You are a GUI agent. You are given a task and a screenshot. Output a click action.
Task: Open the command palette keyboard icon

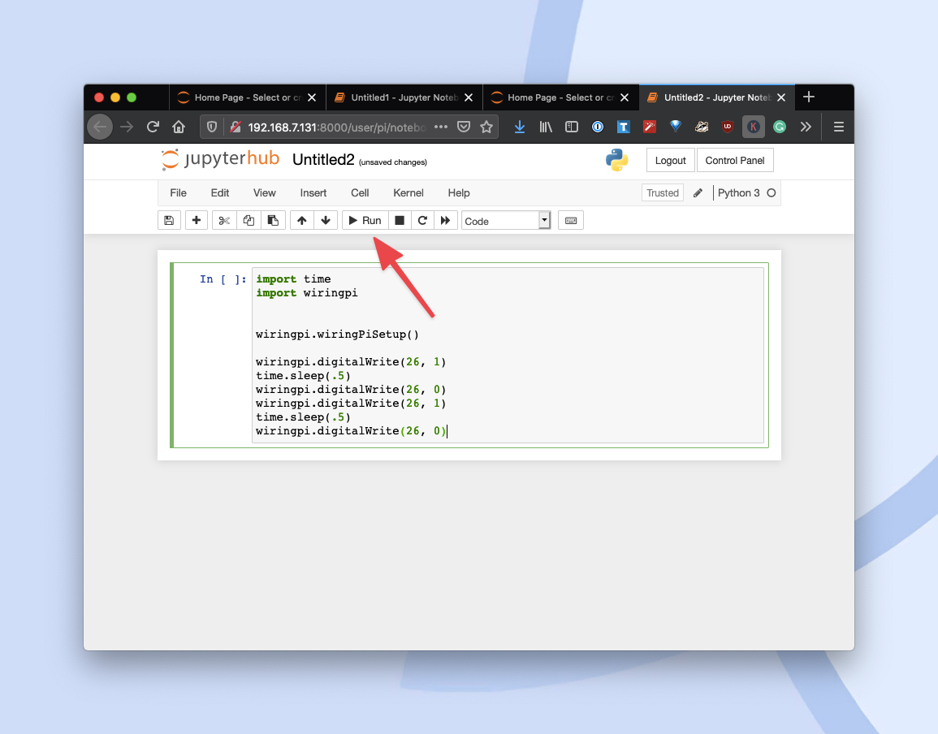coord(570,220)
